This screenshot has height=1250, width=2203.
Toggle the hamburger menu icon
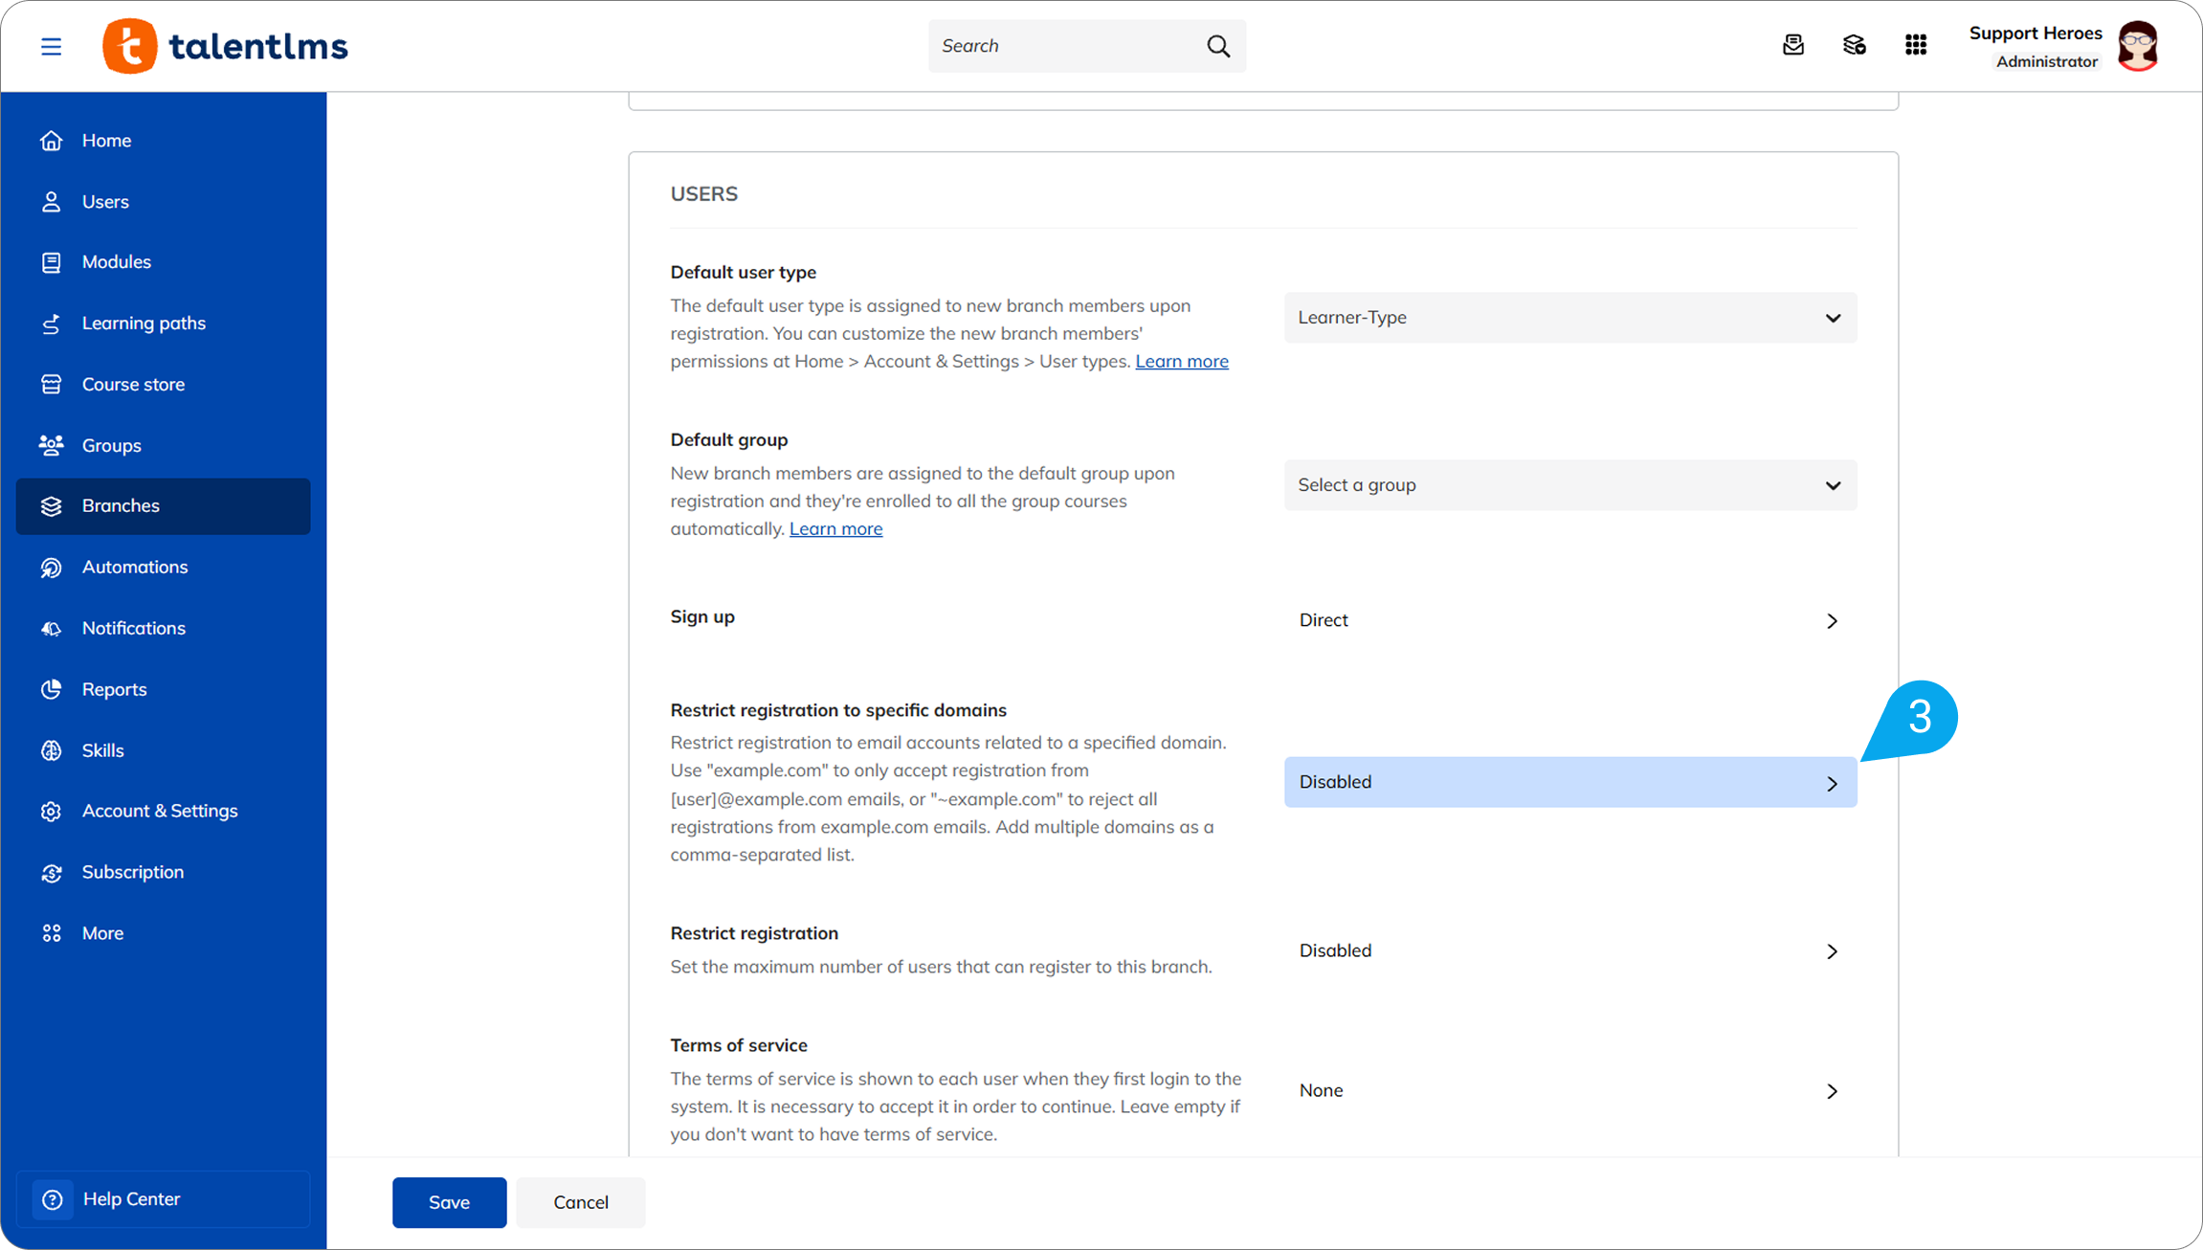tap(51, 46)
